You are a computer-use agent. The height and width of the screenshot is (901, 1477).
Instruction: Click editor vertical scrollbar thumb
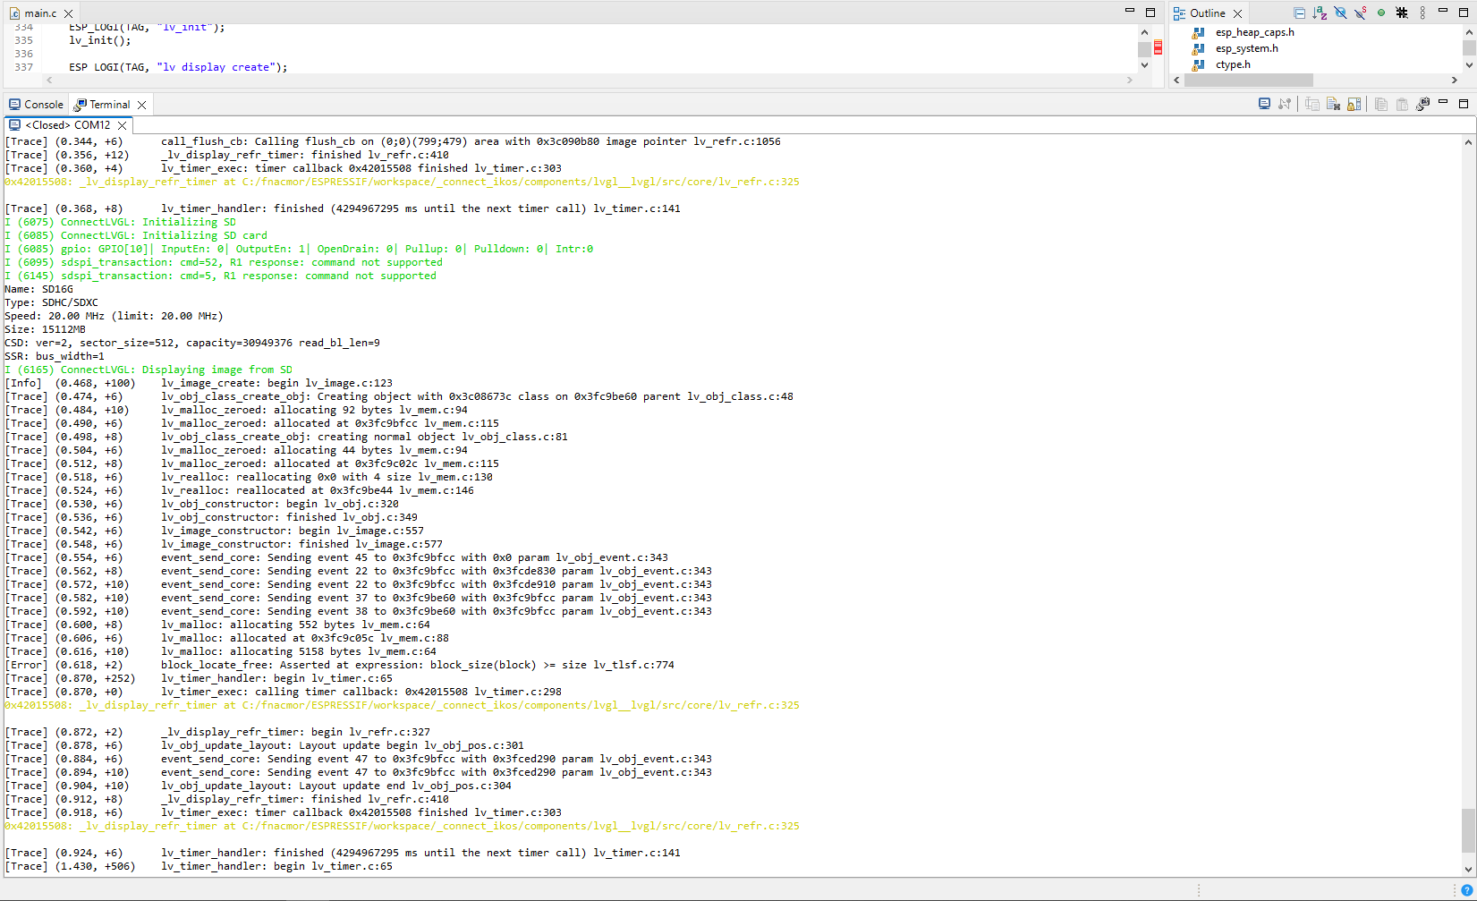1144,49
